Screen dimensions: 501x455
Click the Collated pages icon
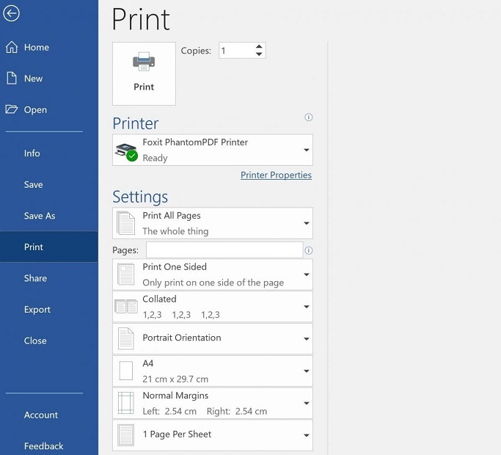click(x=126, y=306)
